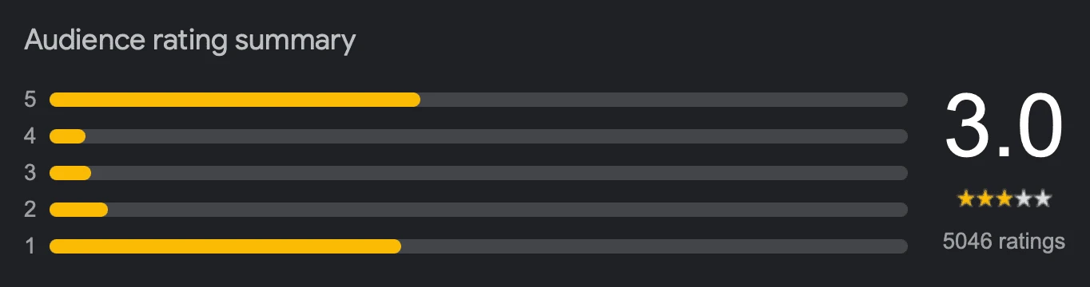Open the 5046 ratings link
Screen dimensions: 1090x287
point(1004,241)
